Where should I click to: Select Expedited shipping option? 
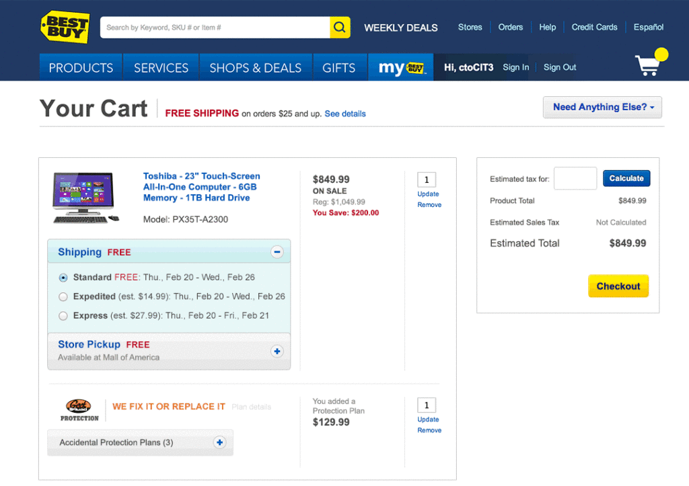[x=63, y=296]
